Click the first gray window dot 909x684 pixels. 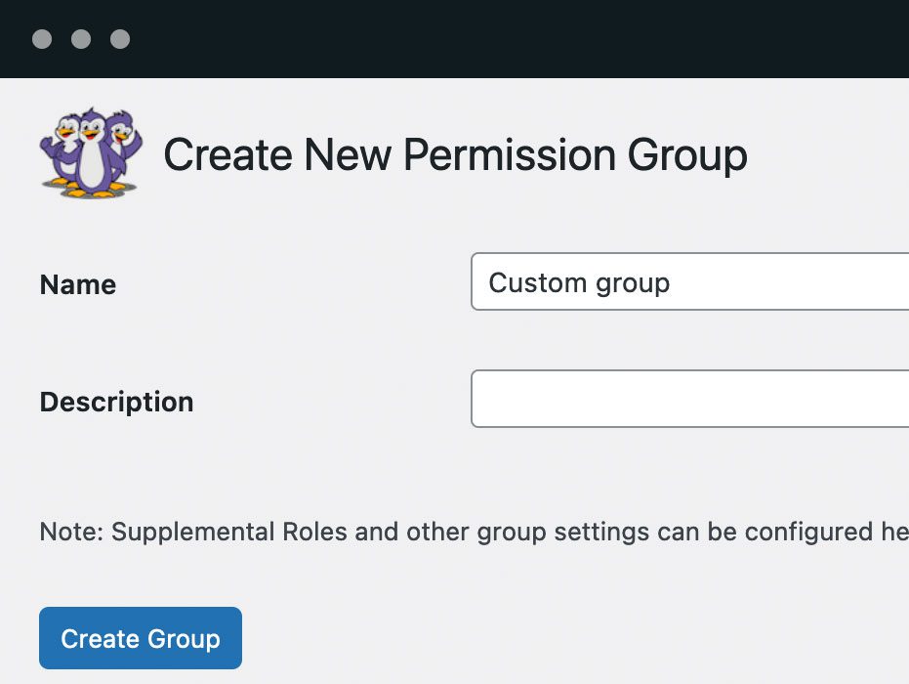point(42,39)
